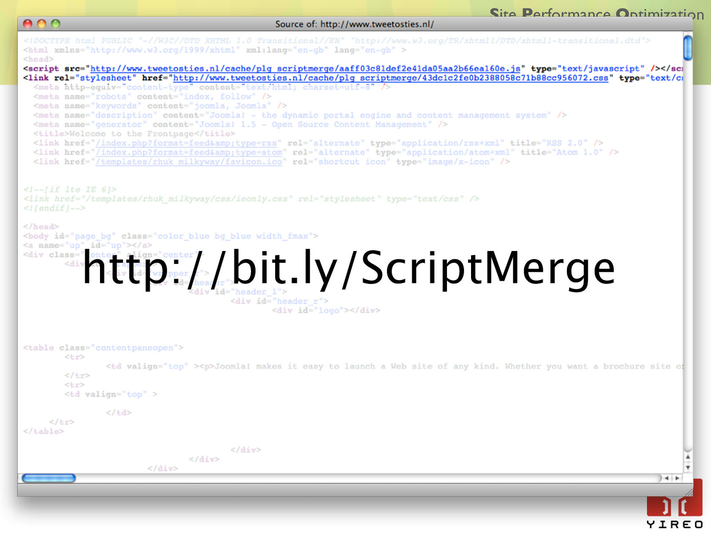Click the 'Joomla! makes it easy' paragraph line
Screen dimensions: 711x533
395,366
